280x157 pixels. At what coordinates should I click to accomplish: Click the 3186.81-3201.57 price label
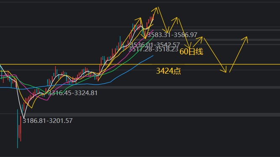[x=48, y=121]
